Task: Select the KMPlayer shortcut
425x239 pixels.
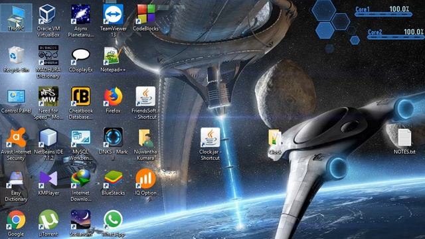Action: (48, 183)
